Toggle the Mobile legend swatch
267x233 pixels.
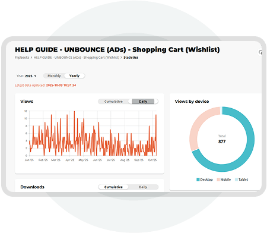[x=218, y=180]
